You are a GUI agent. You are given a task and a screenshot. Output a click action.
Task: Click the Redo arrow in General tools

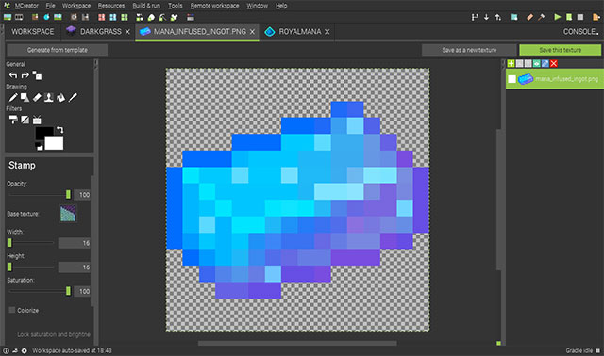(x=25, y=75)
